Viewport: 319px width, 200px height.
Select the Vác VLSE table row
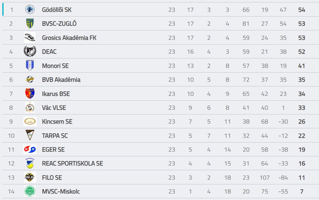(x=161, y=107)
